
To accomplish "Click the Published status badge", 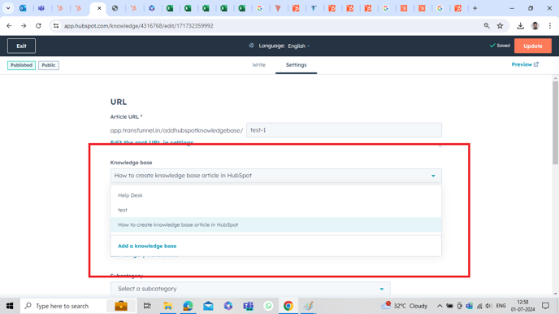I will [x=21, y=65].
